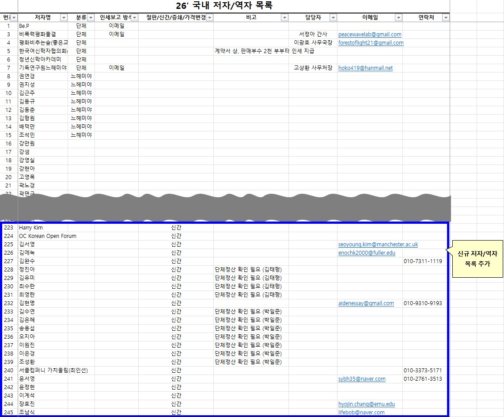This screenshot has width=504, height=417.
Task: Select row number 16
Action: 9,144
